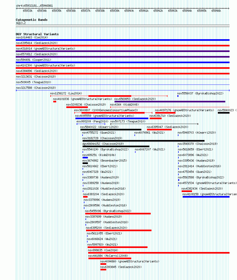Open nsv5563588 (ByrskaBishop2022) entry
Image resolution: width=237 pixels, height=280 pixels.
point(201,177)
